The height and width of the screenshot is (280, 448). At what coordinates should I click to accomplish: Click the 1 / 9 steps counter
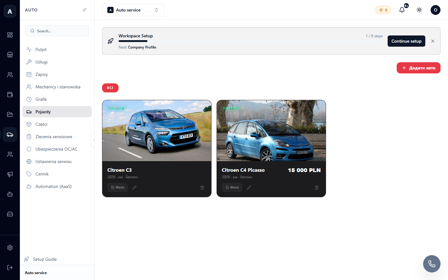pyautogui.click(x=374, y=36)
